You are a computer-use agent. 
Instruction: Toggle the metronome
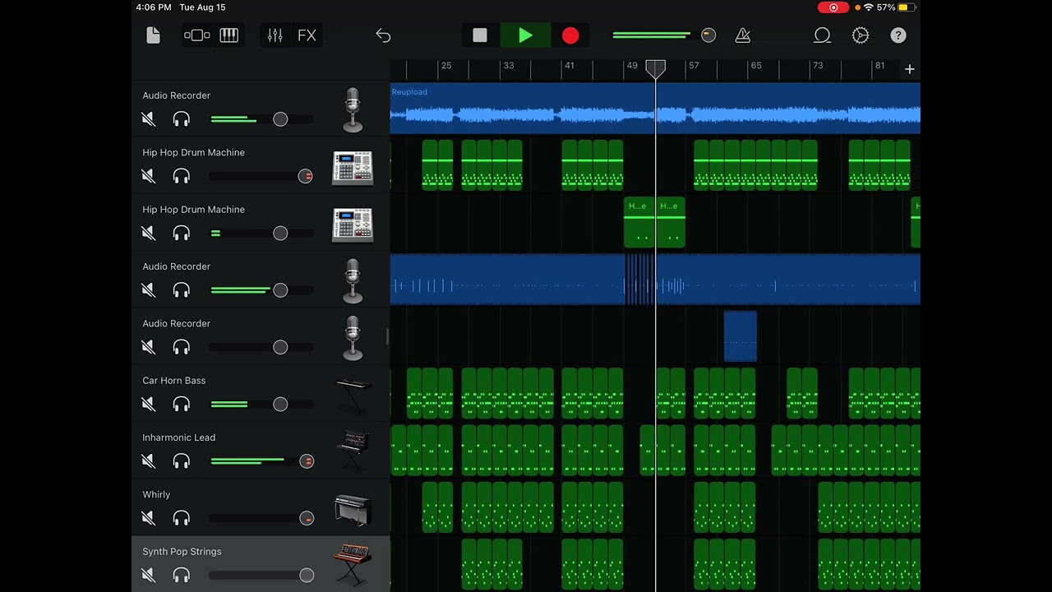point(743,35)
